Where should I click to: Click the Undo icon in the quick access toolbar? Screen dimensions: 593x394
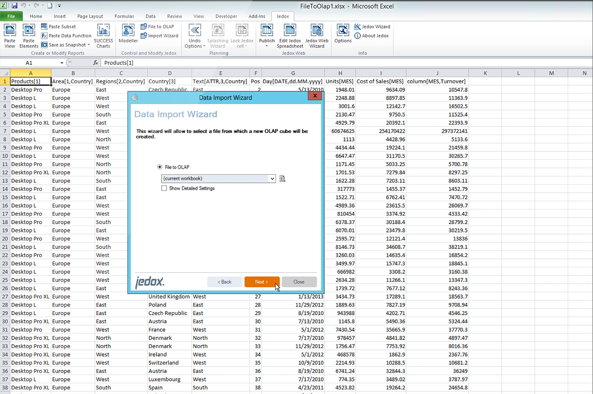[23, 6]
